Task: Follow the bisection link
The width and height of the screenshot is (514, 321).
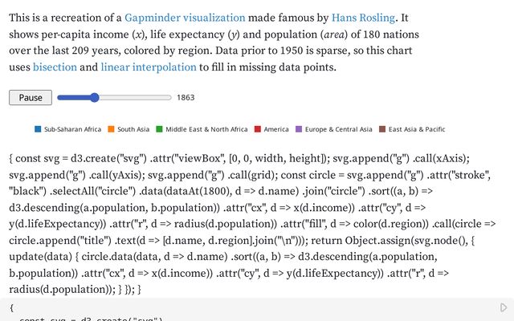Action: [55, 67]
